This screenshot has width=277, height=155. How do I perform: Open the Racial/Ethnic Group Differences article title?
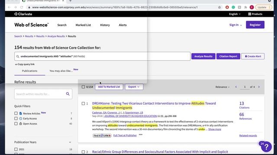tap(160, 152)
